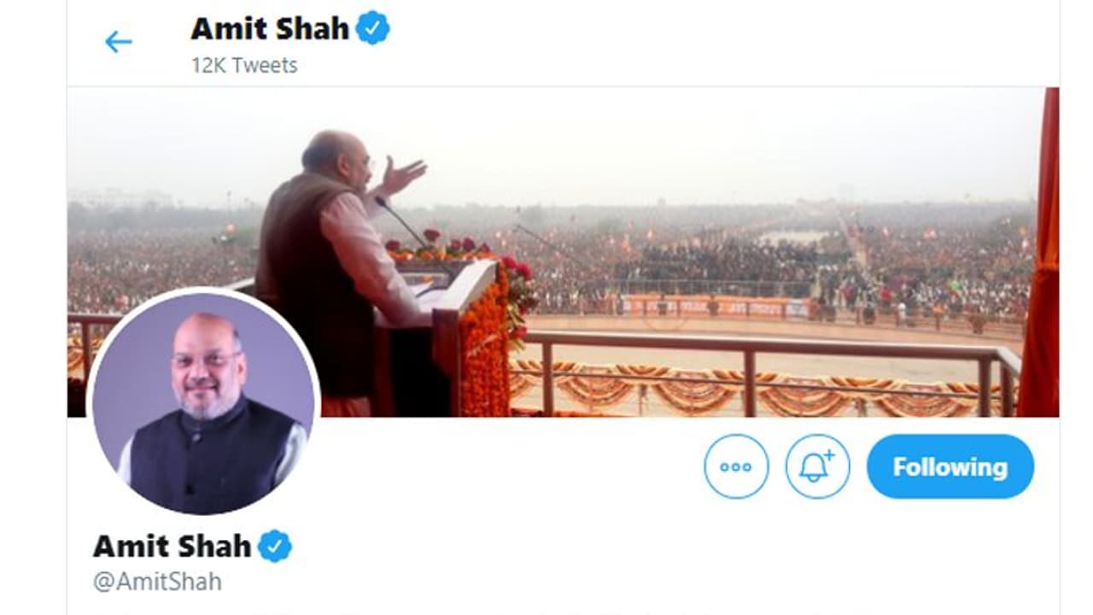Click the @AmitShah handle
The height and width of the screenshot is (615, 1093).
[x=157, y=582]
